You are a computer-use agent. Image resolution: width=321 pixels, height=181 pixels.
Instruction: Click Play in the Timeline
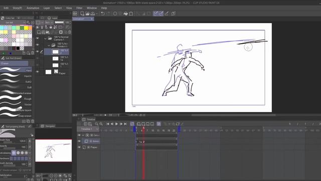116,124
